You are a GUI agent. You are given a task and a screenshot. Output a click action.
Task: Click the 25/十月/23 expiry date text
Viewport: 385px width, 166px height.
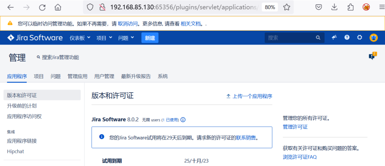[196, 161]
